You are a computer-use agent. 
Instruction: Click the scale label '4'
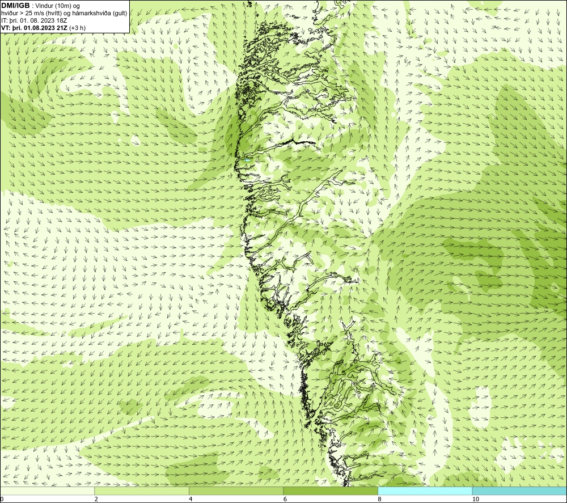pyautogui.click(x=191, y=500)
